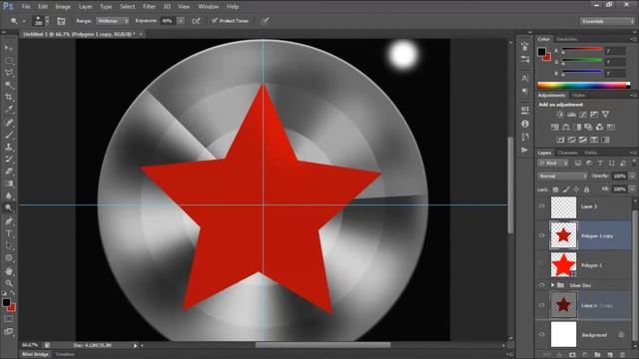Select the Crop tool

pyautogui.click(x=9, y=98)
